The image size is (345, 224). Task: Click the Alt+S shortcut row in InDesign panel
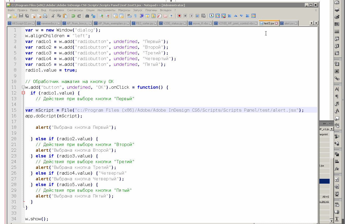[x=324, y=197]
